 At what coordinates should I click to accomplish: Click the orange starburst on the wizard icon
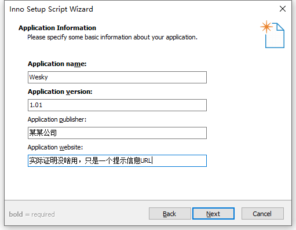tap(266, 27)
